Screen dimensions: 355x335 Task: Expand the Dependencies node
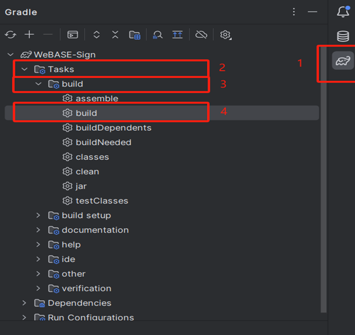tap(24, 303)
